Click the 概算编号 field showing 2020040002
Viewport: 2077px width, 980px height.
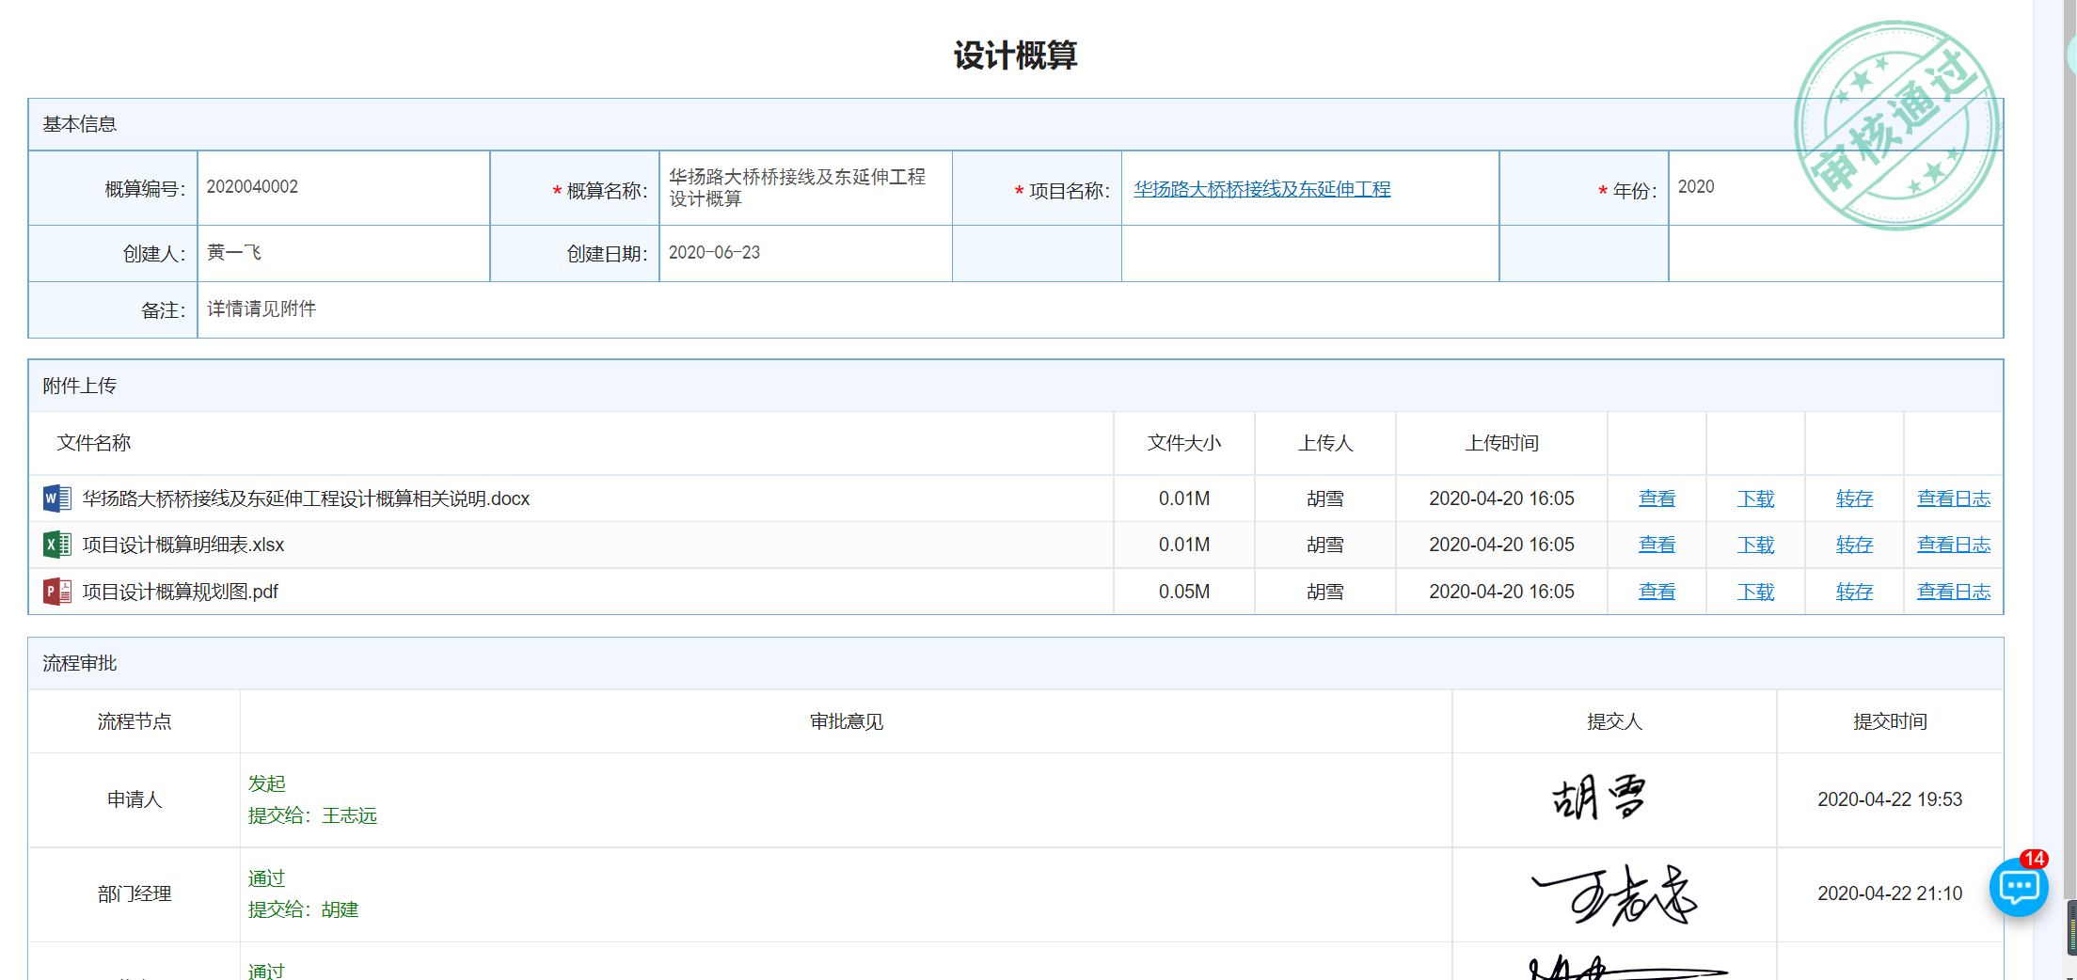point(342,187)
